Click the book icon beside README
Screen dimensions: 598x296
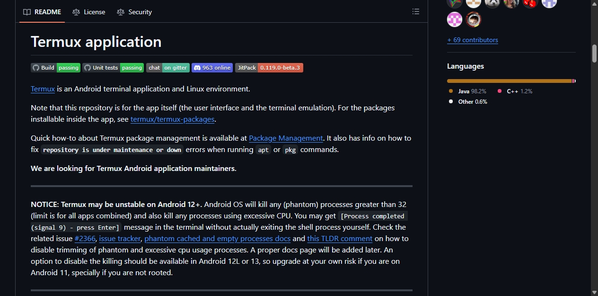click(27, 12)
